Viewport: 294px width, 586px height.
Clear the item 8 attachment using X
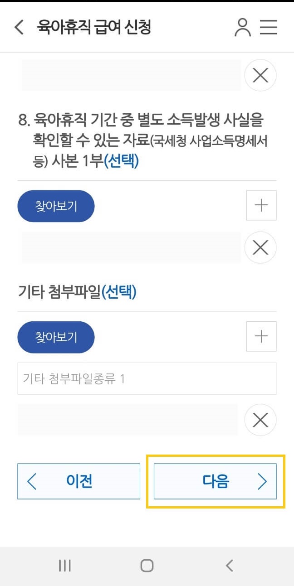(260, 247)
